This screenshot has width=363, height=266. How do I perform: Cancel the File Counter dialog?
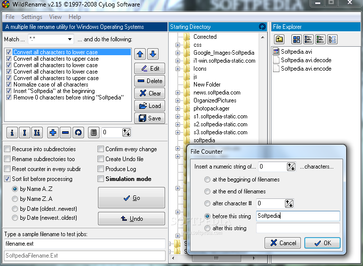pyautogui.click(x=282, y=243)
